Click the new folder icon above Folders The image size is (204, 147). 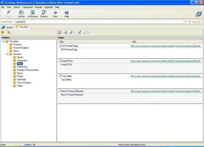click(3, 32)
